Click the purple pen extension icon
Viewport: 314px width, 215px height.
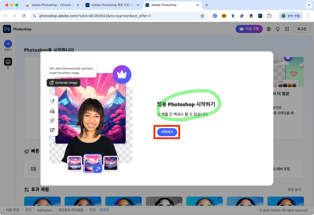pos(242,16)
